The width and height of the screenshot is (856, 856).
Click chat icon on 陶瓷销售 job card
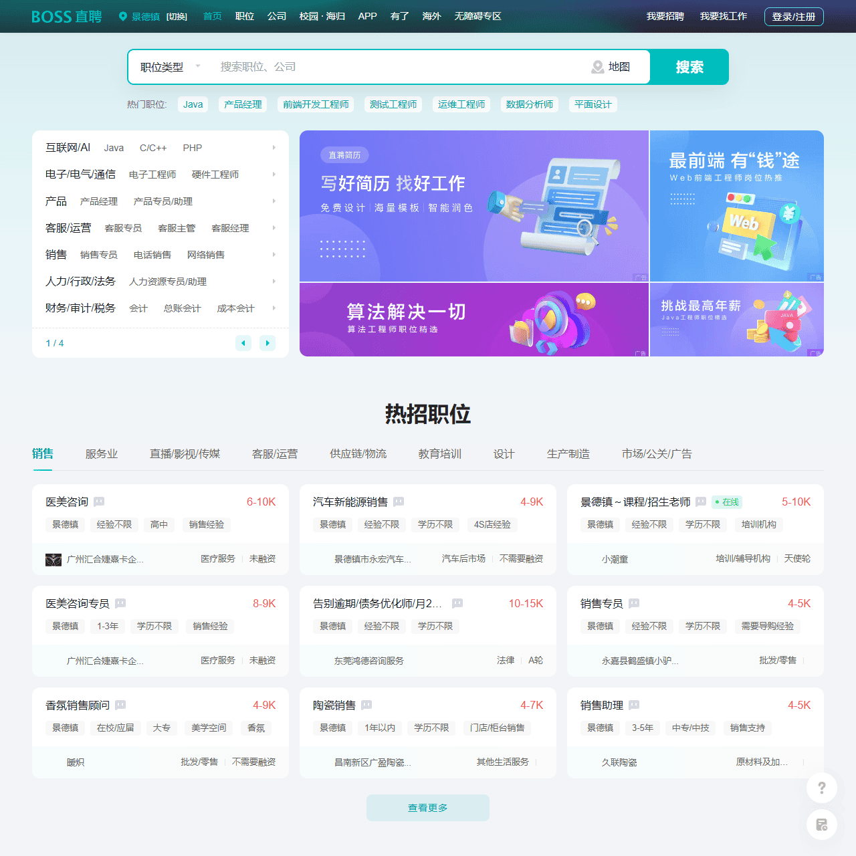pos(366,705)
